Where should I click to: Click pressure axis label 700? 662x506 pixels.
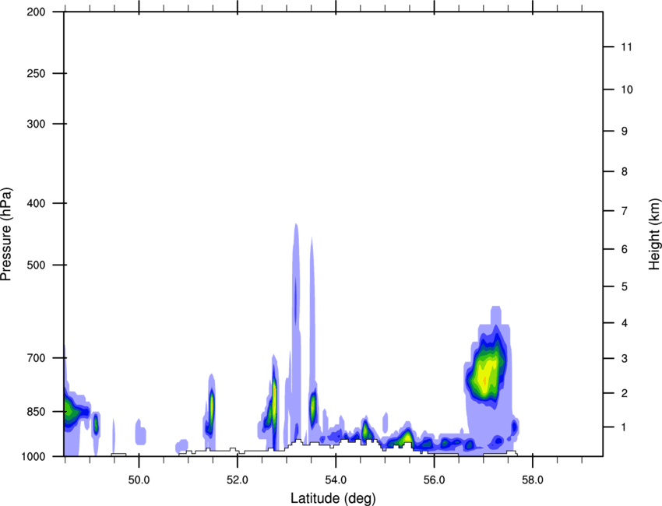[36, 358]
